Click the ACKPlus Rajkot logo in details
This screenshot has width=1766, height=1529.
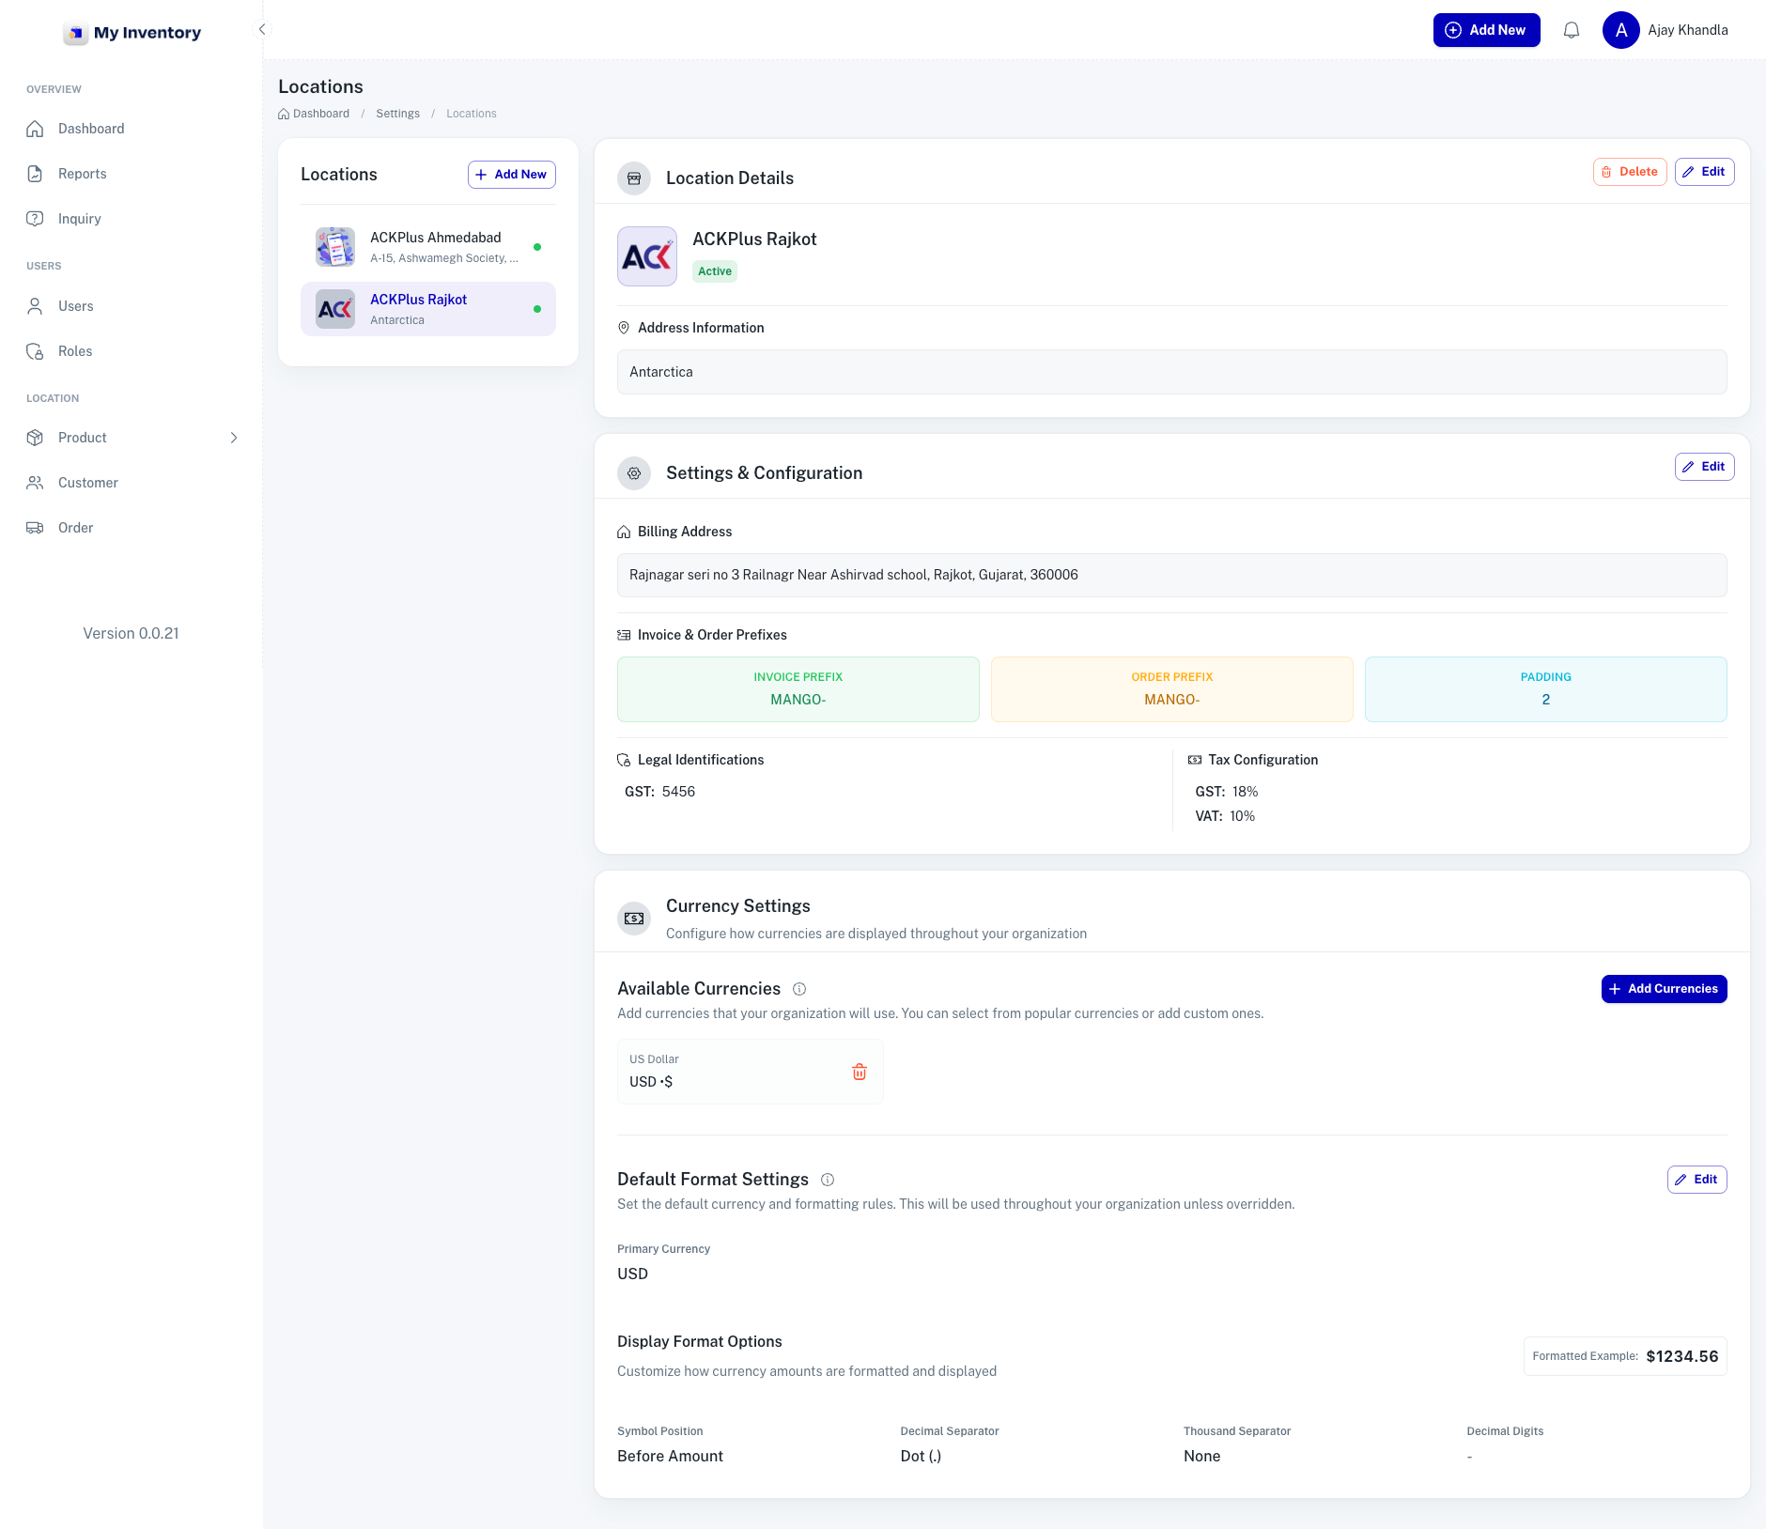tap(646, 256)
